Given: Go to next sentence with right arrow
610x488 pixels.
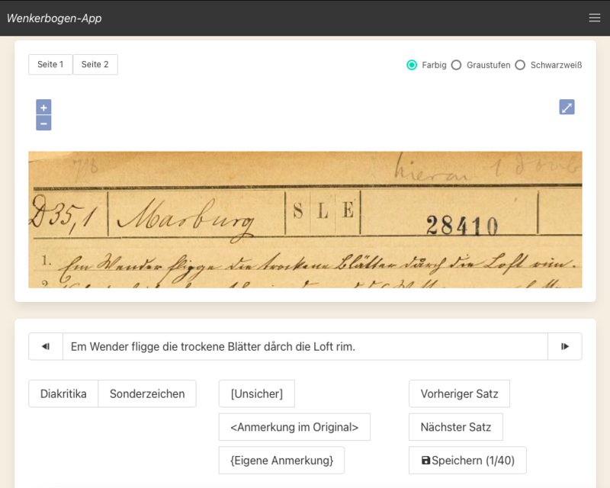Looking at the screenshot, I should (x=565, y=346).
